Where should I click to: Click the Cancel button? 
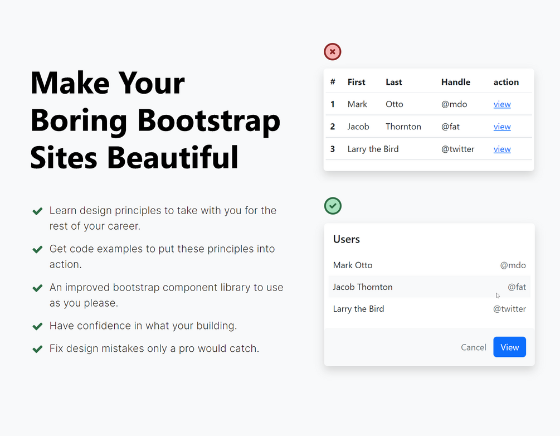pos(474,347)
